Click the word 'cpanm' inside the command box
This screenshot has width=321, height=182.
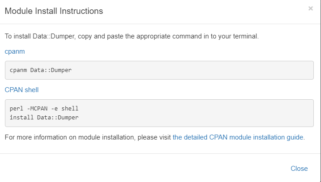click(18, 70)
